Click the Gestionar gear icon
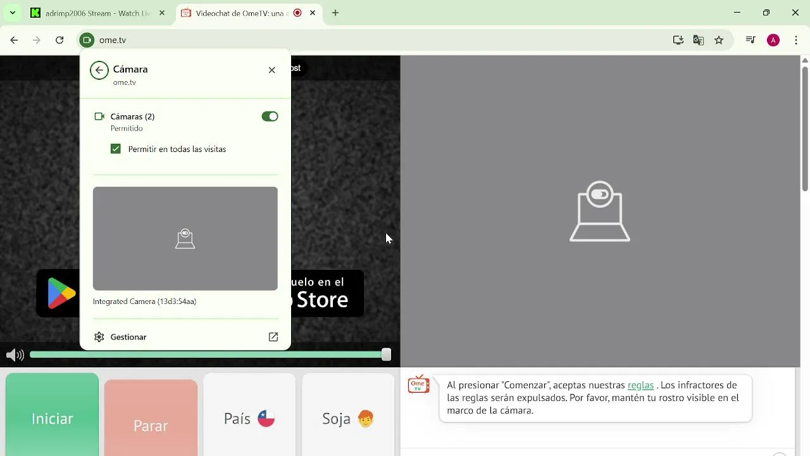This screenshot has height=456, width=810. click(99, 337)
